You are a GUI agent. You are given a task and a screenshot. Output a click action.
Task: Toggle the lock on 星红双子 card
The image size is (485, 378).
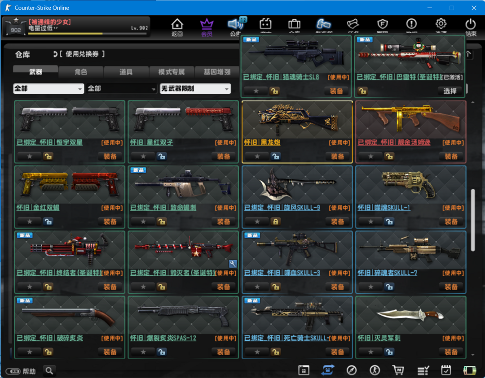click(x=162, y=156)
